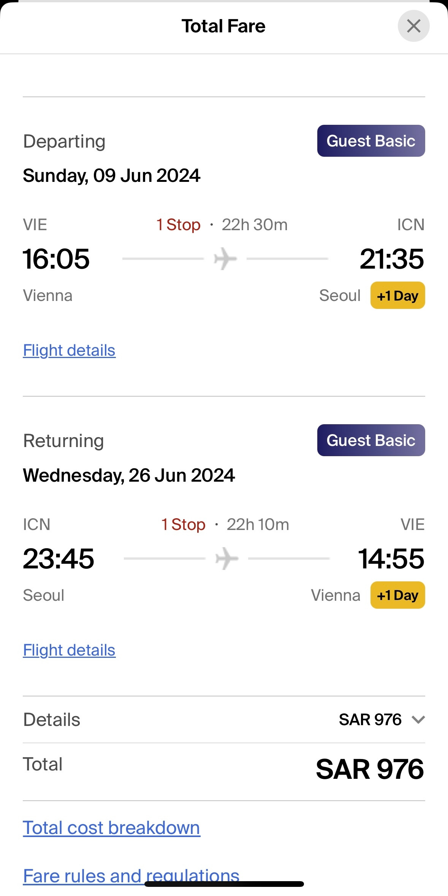Expand the Details SAR 976 chevron
Screen dimensions: 448x896
pyautogui.click(x=418, y=719)
